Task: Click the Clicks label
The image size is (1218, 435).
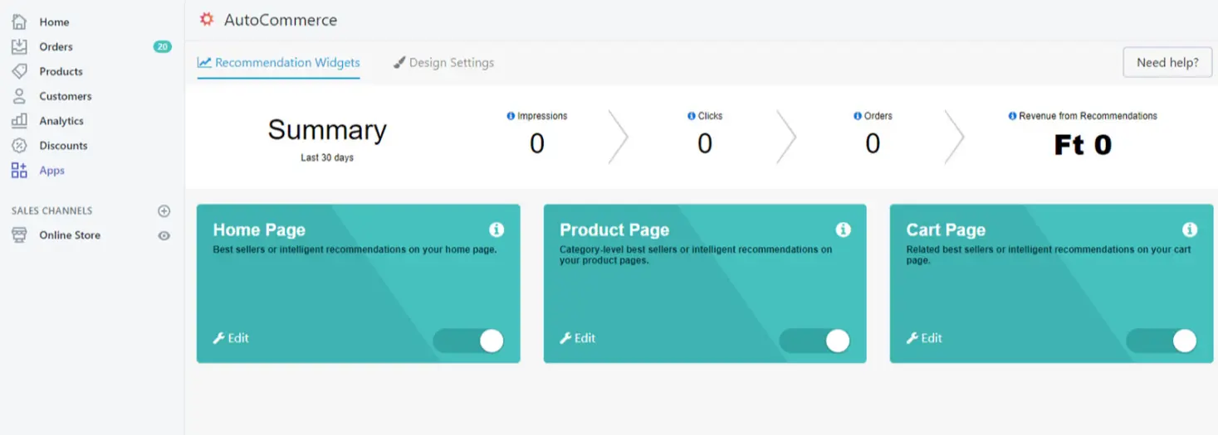Action: (x=710, y=116)
